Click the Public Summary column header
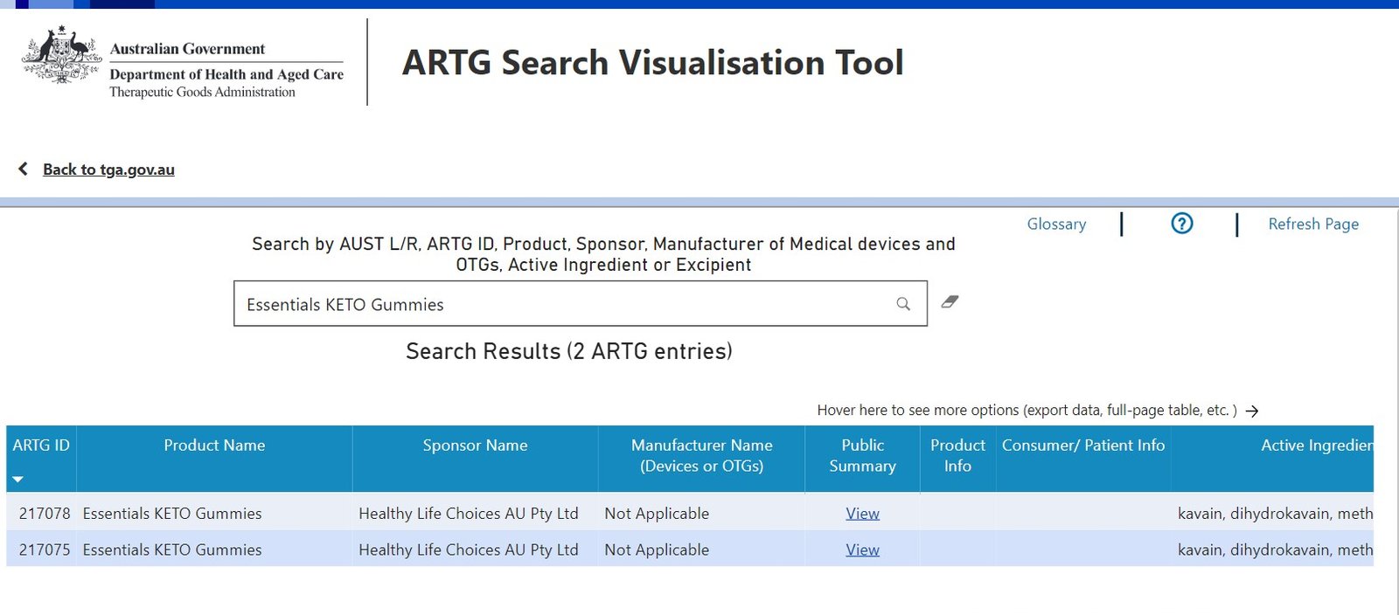This screenshot has height=615, width=1399. coord(862,455)
